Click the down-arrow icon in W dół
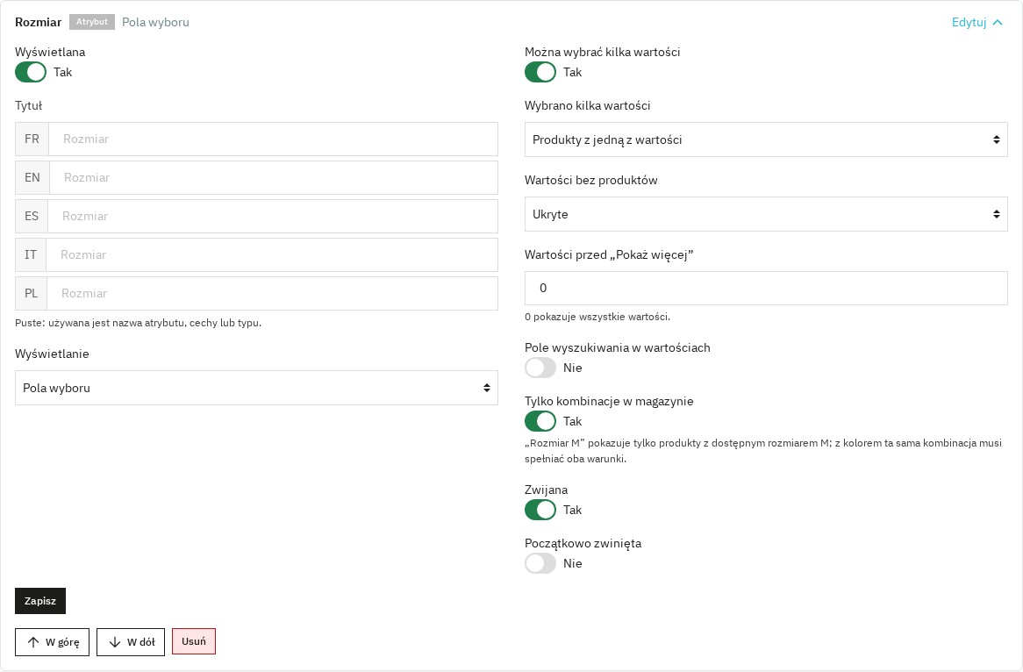1023x672 pixels. tap(115, 642)
